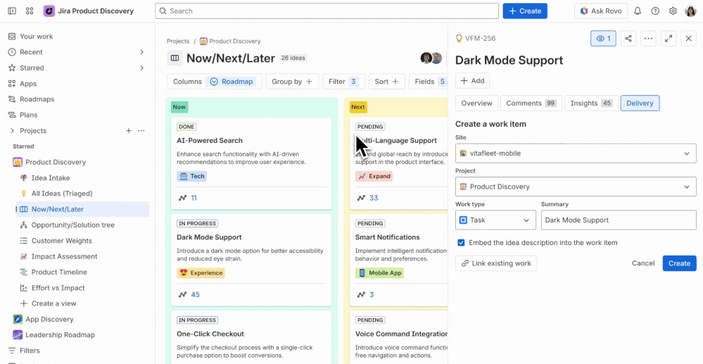Open Group by options
The width and height of the screenshot is (703, 364).
click(292, 82)
